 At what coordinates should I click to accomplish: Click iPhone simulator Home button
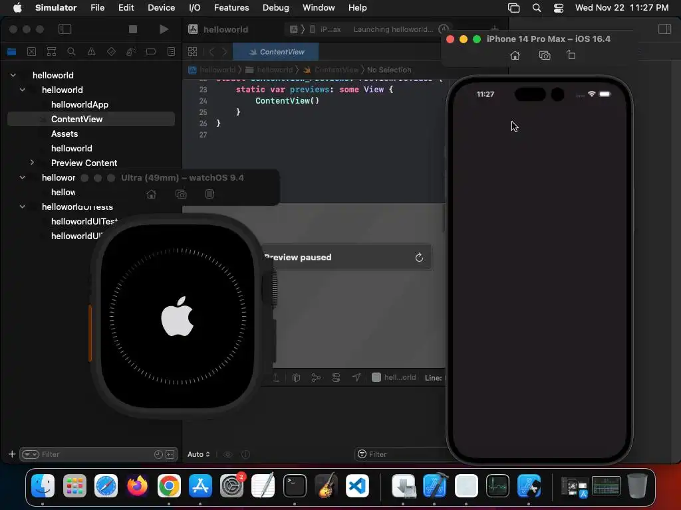515,56
